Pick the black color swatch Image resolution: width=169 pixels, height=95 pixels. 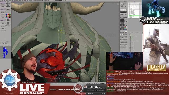click(10, 18)
